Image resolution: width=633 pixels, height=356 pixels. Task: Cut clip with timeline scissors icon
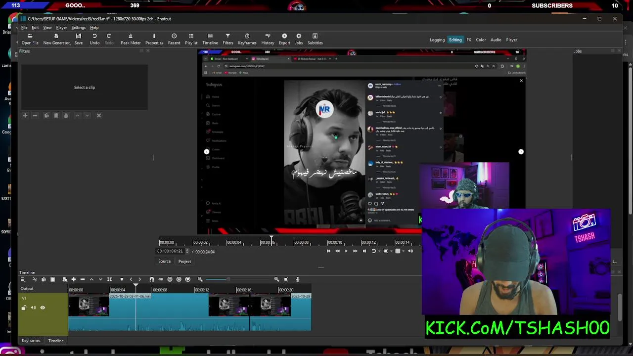pos(35,279)
